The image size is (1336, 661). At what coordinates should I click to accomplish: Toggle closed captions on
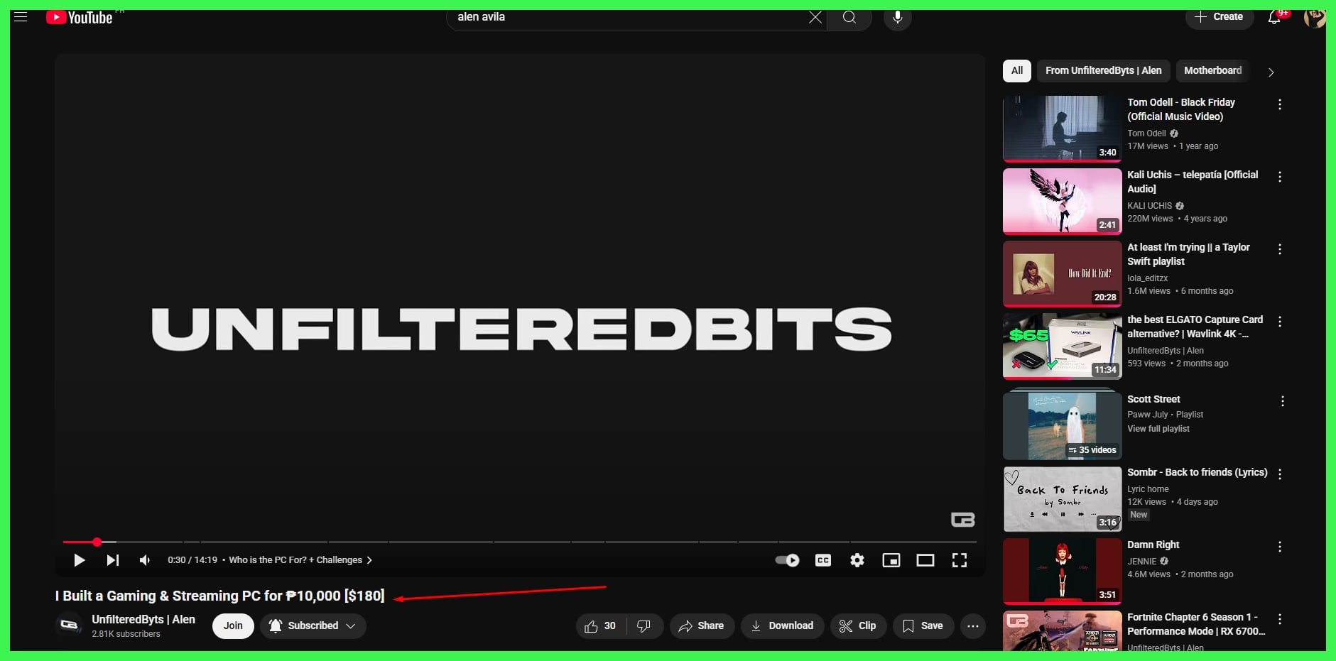pyautogui.click(x=822, y=560)
